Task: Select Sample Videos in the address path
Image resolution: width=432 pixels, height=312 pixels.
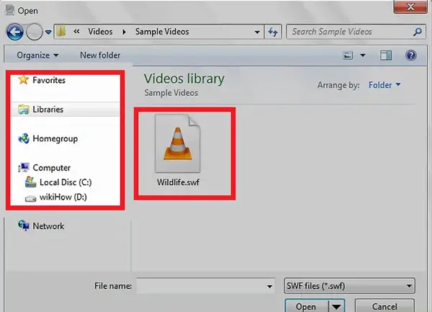Action: (x=162, y=32)
